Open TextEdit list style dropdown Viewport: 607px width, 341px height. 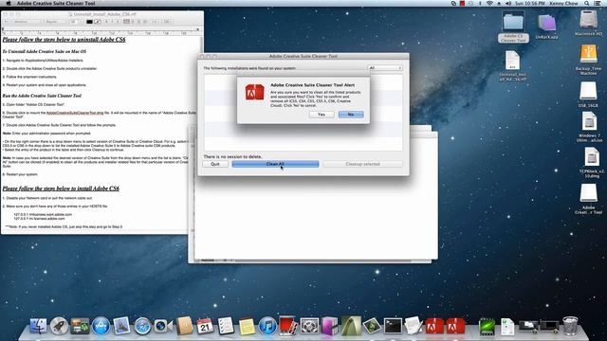click(168, 22)
